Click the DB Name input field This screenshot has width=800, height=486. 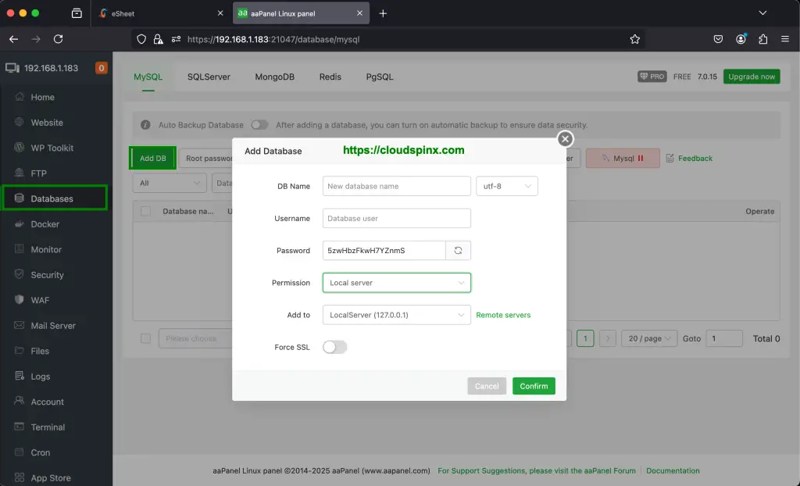[x=396, y=186]
